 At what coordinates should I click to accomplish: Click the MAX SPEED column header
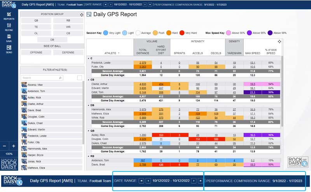point(252,53)
